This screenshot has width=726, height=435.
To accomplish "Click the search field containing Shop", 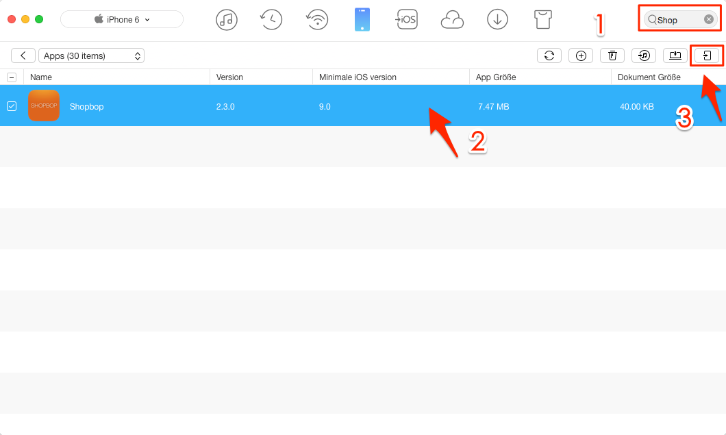I will (679, 19).
